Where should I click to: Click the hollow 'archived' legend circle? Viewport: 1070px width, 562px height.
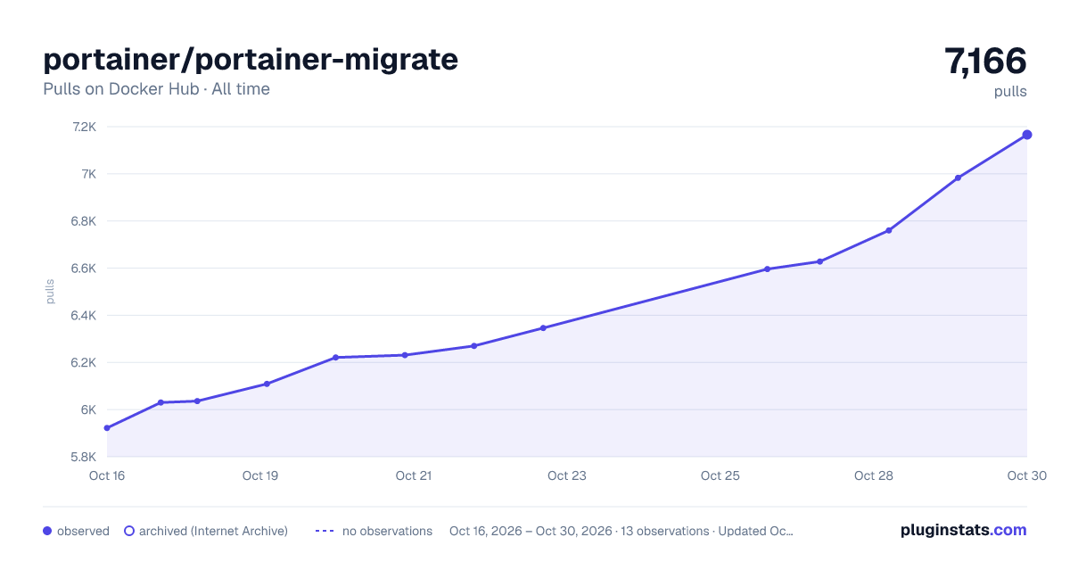(129, 531)
